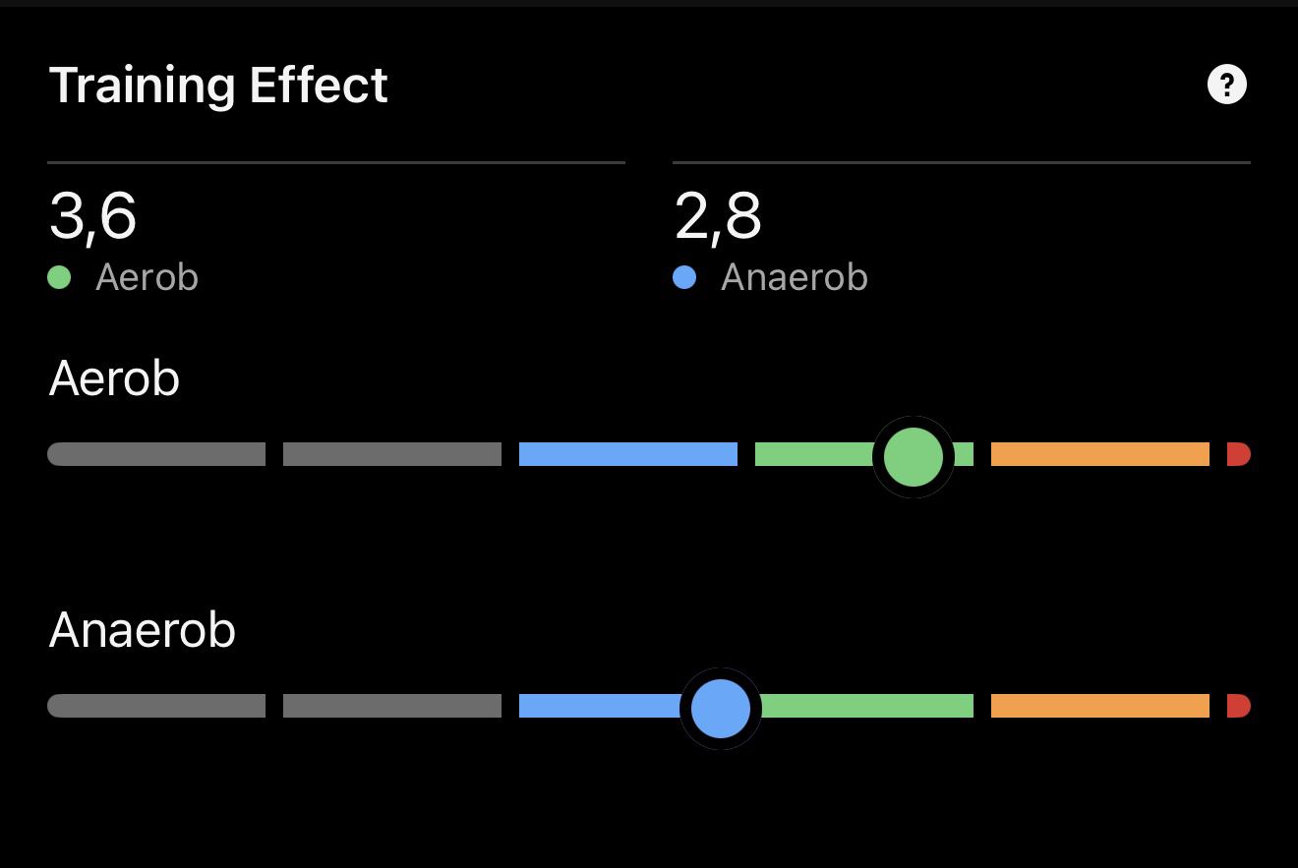1298x868 pixels.
Task: Click the blue Anaerob slider knob
Action: tap(721, 708)
